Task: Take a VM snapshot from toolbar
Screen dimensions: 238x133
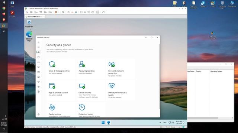Action: 68,12
